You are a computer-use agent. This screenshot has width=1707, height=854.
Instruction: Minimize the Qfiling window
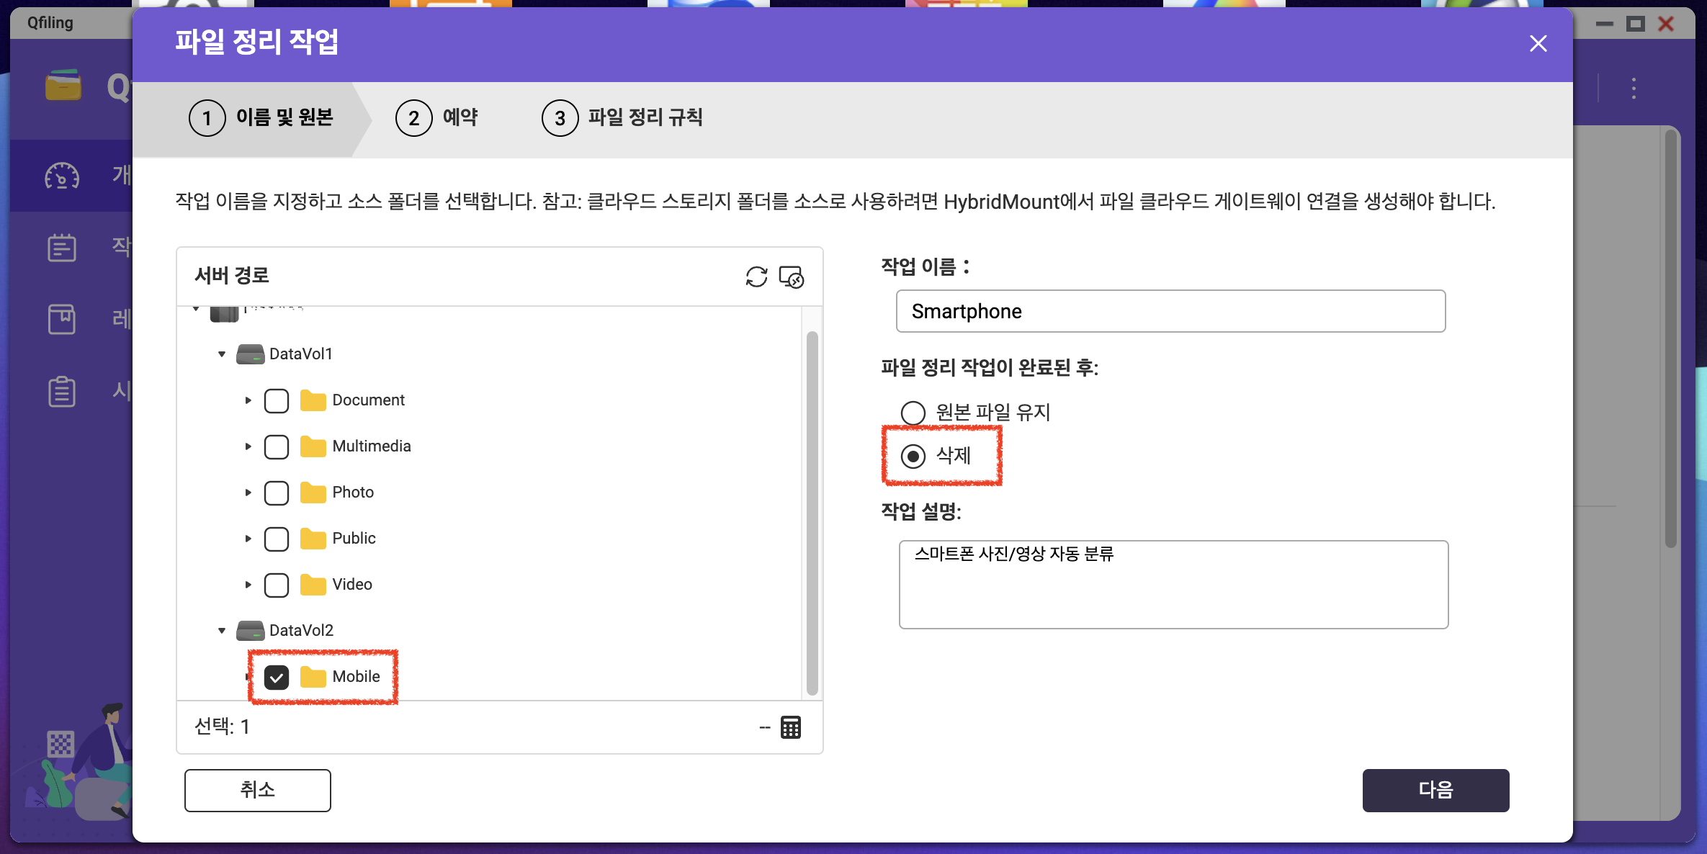pos(1605,24)
